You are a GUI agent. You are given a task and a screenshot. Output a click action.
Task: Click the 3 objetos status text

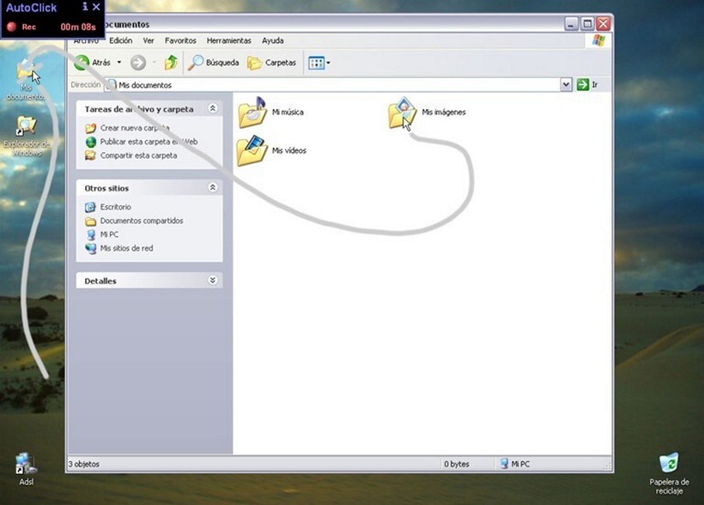pos(84,464)
